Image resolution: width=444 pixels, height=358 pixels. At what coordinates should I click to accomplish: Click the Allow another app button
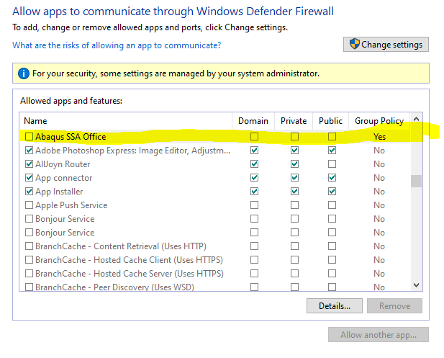pos(379,335)
